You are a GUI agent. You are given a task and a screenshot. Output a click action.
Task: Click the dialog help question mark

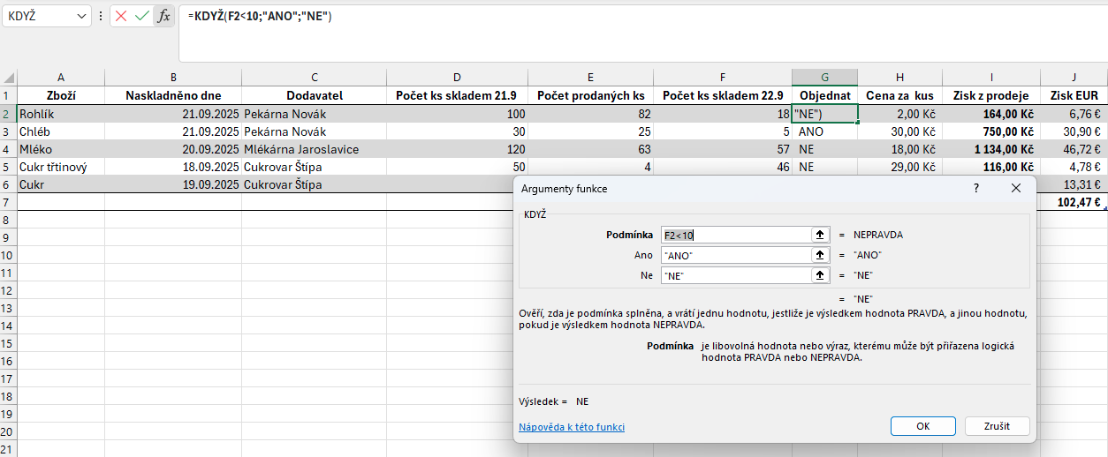976,188
